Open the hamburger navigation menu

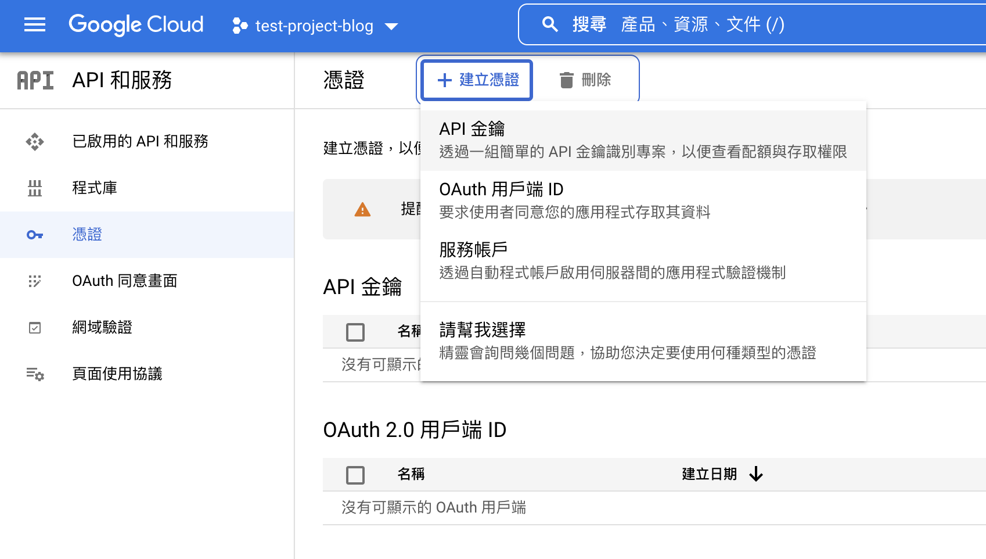click(x=35, y=24)
